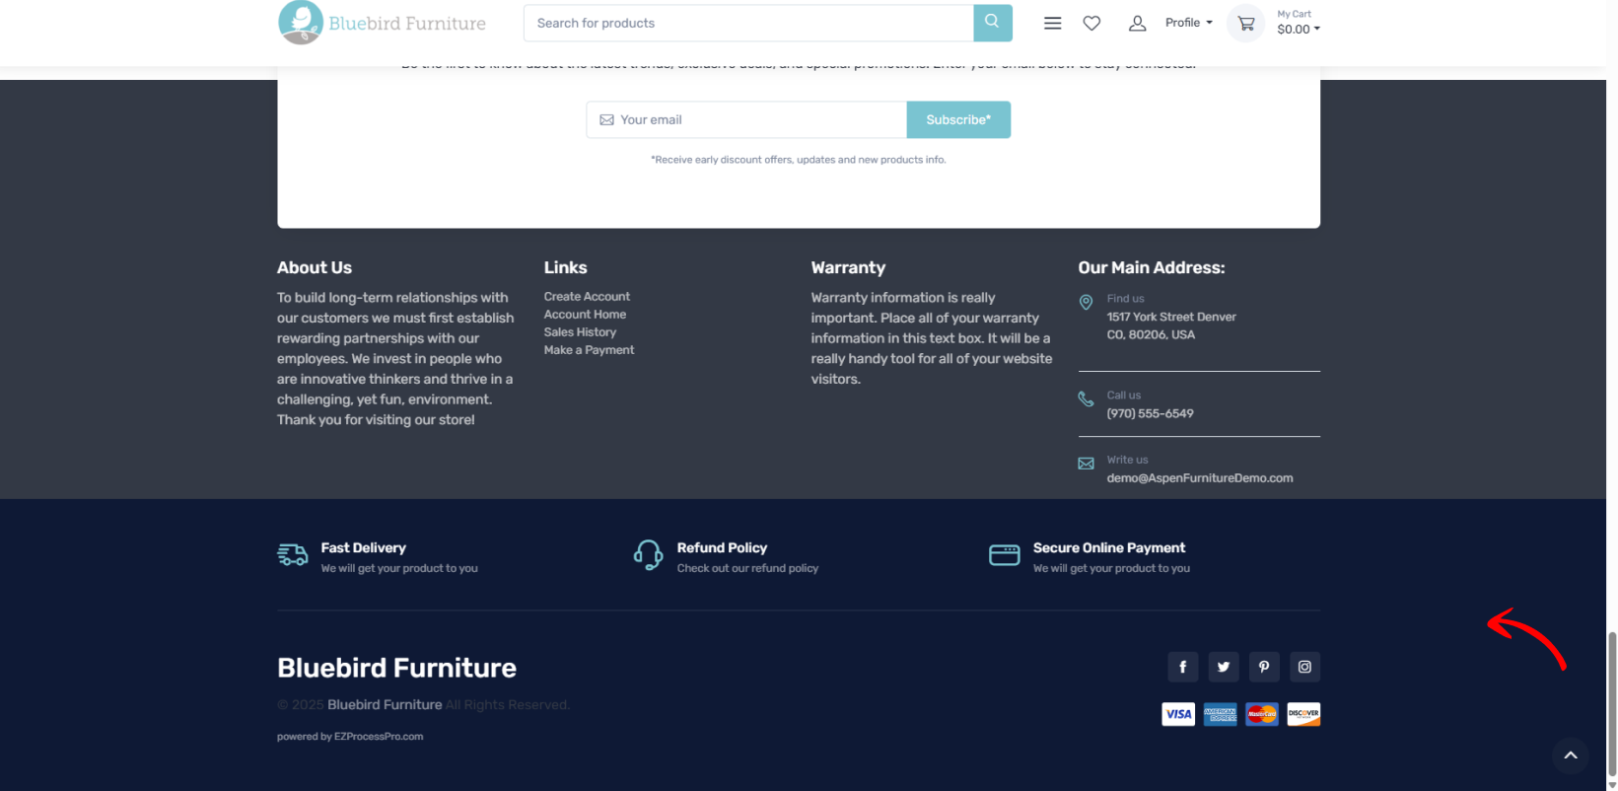Click the Visa payment badge
This screenshot has width=1618, height=791.
pyautogui.click(x=1178, y=714)
